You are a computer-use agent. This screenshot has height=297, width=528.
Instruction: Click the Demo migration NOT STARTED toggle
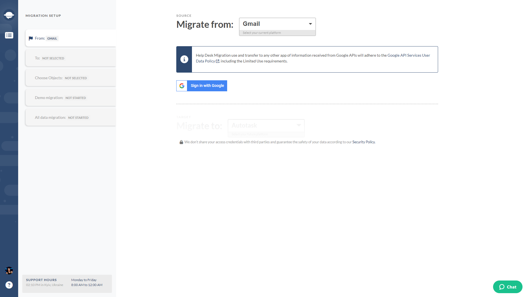[x=71, y=97]
